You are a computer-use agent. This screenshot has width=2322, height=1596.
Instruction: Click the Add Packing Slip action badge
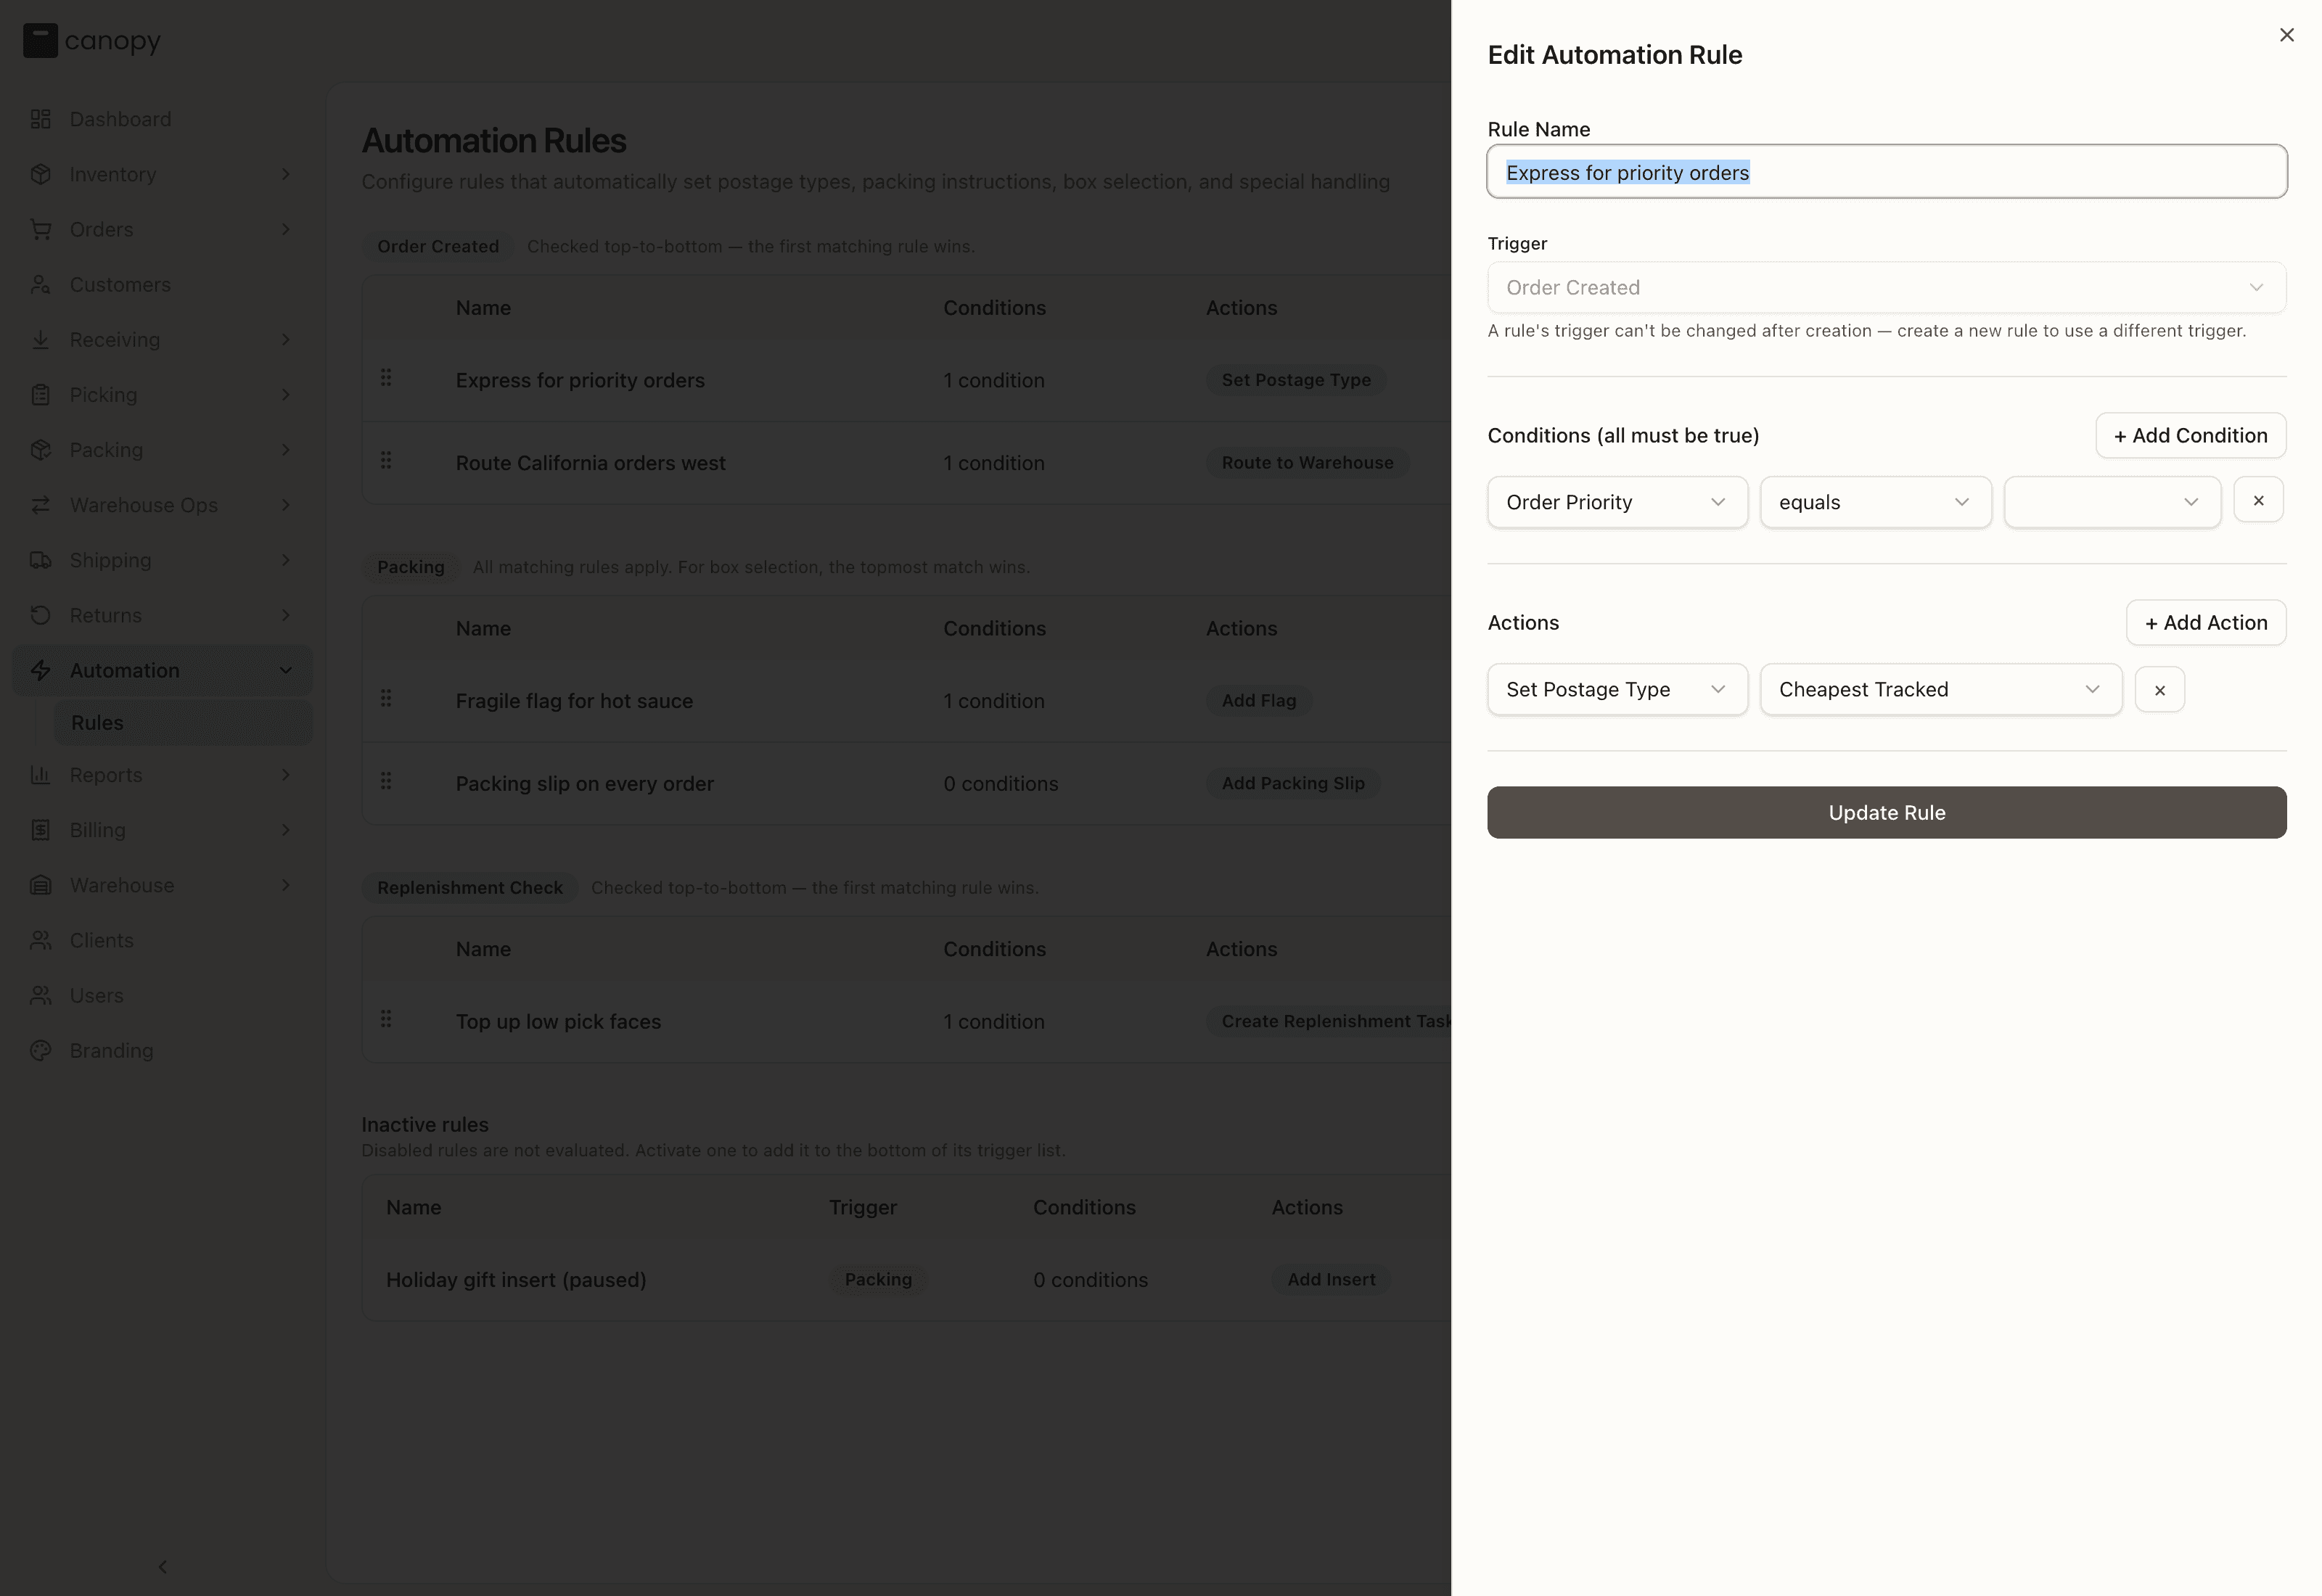(1292, 784)
